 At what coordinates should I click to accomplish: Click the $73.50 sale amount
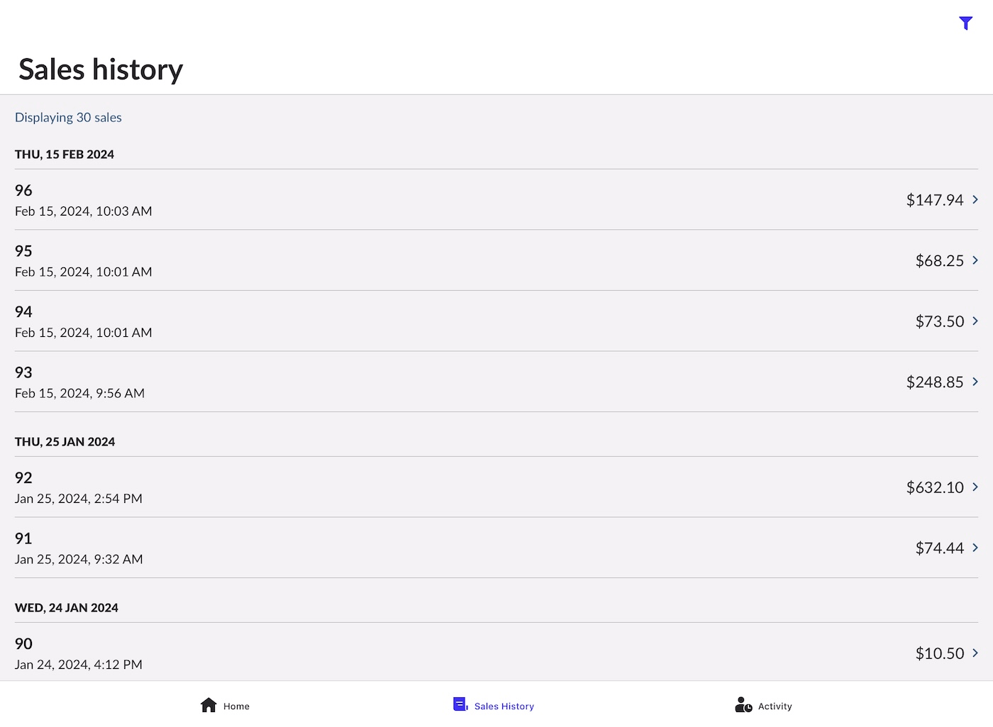click(x=939, y=322)
